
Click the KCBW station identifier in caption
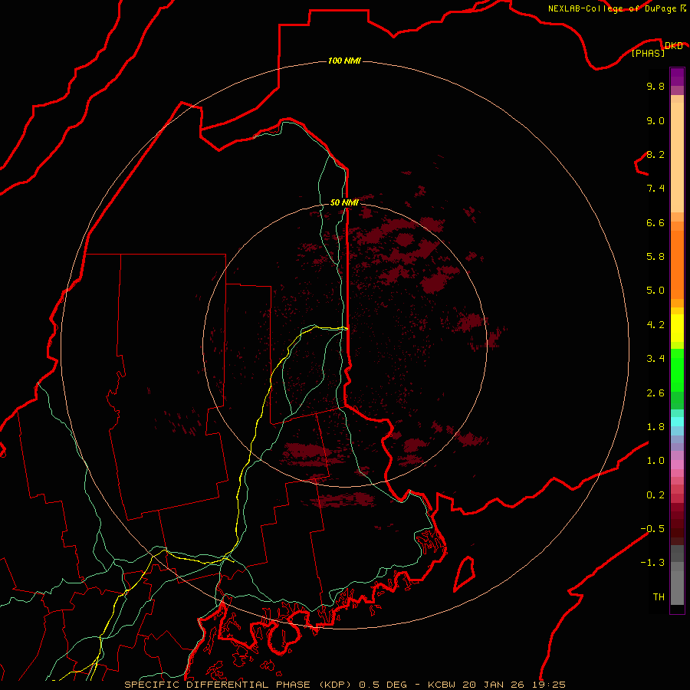click(x=442, y=685)
